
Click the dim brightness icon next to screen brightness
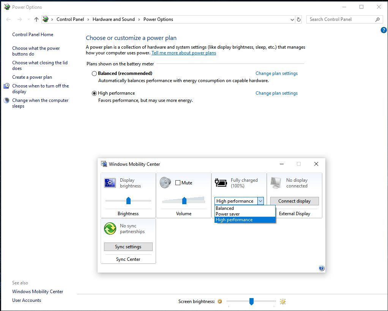pyautogui.click(x=220, y=301)
